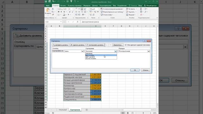Open the font size dropdown
Viewport: 203px width, 114px height.
pyautogui.click(x=73, y=9)
